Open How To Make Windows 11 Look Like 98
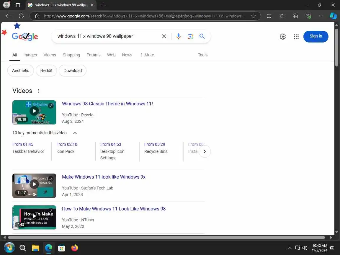 [114, 209]
